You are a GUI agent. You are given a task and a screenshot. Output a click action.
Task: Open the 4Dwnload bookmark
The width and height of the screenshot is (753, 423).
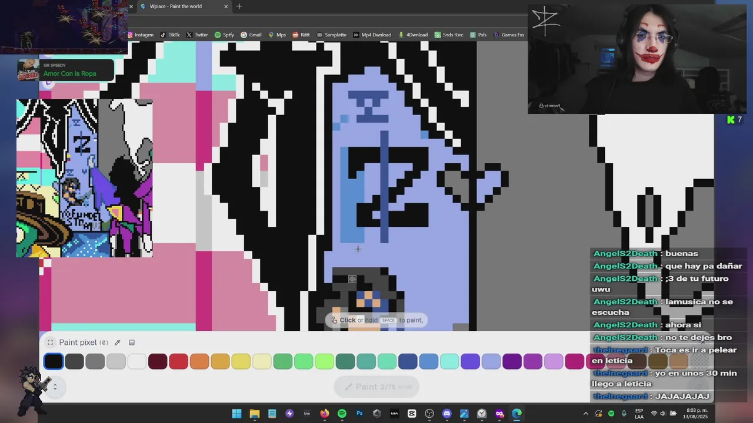point(413,35)
